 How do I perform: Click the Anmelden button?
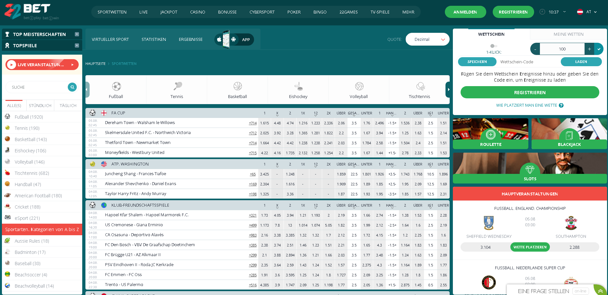pos(465,12)
